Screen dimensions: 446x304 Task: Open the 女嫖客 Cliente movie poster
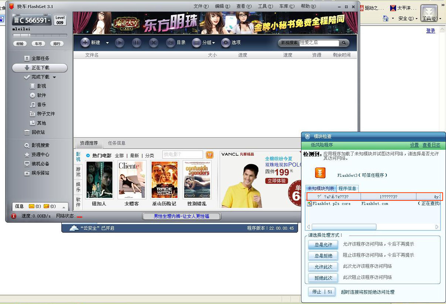pos(132,180)
